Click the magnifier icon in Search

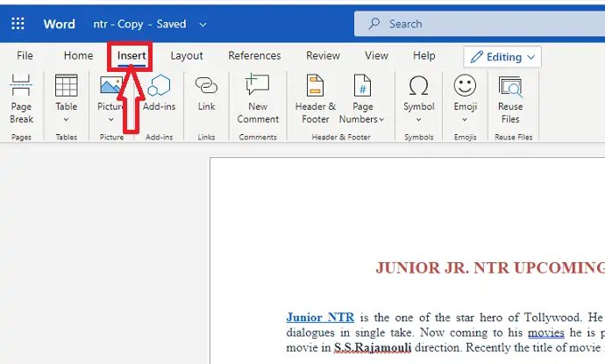click(374, 24)
